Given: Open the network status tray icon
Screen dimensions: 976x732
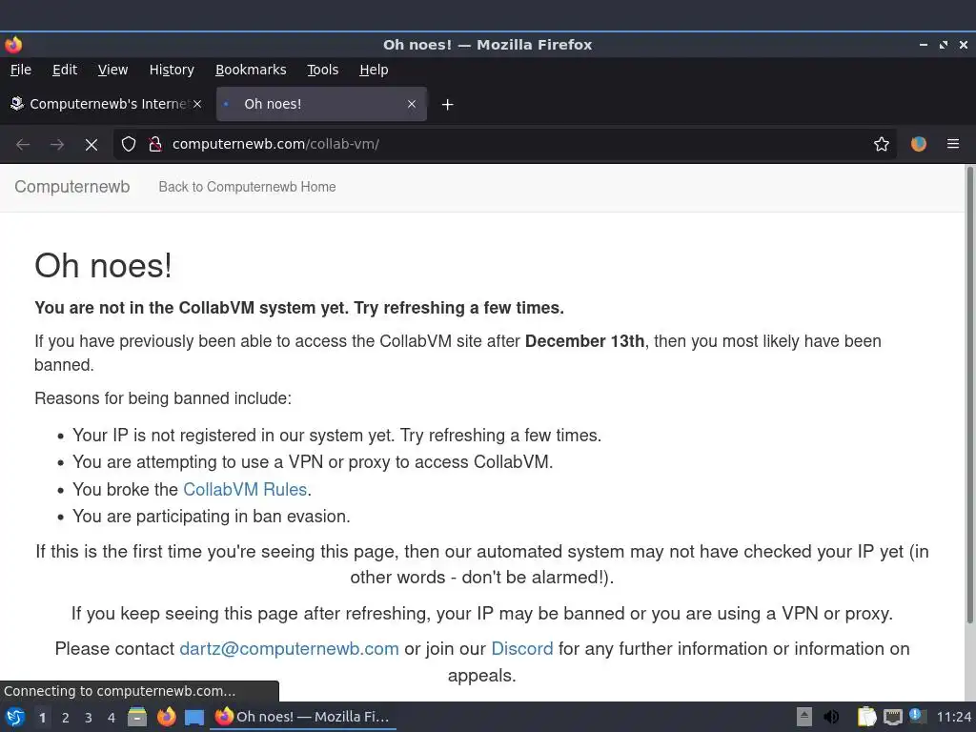Looking at the screenshot, I should coord(892,717).
